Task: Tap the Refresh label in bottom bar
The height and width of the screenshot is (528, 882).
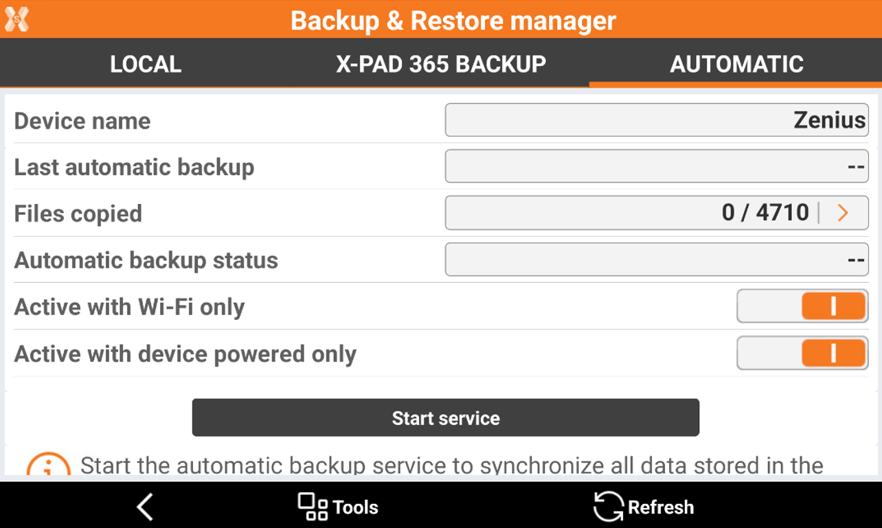Action: click(x=661, y=507)
